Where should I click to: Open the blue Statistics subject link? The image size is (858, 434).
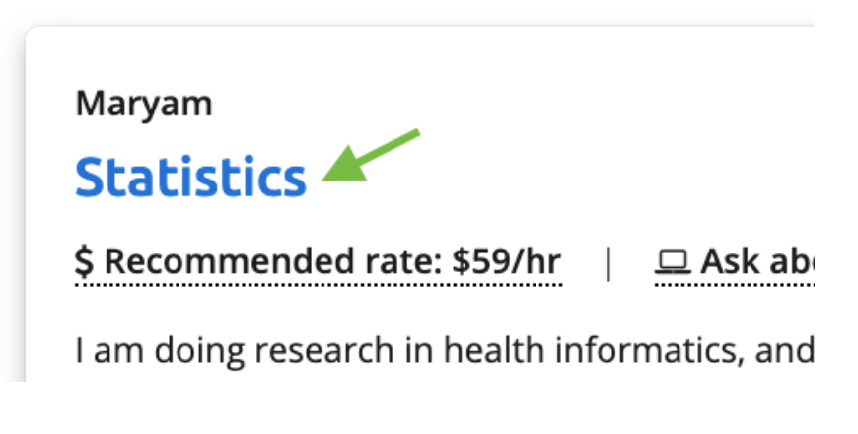tap(190, 177)
